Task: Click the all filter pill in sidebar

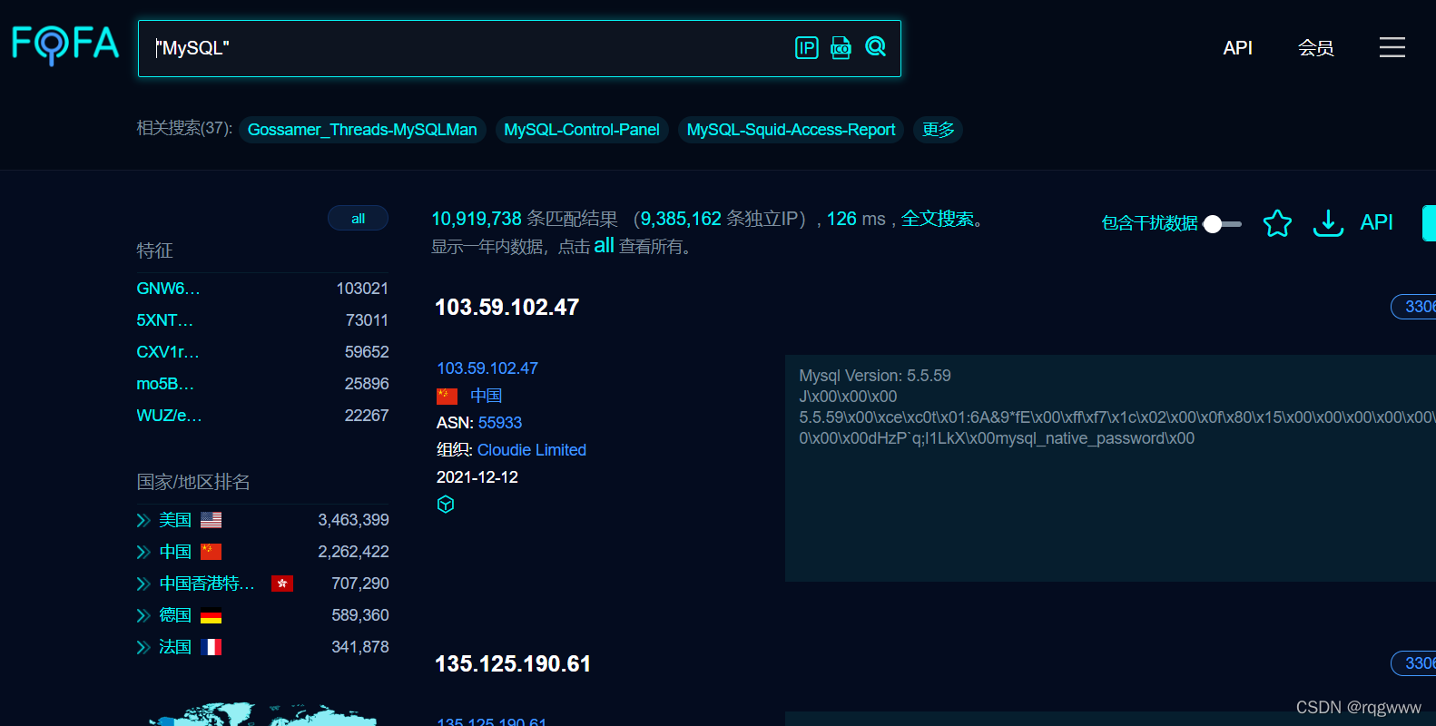Action: (x=359, y=218)
